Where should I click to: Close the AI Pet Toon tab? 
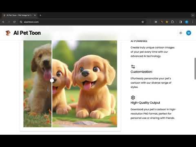[35, 15]
